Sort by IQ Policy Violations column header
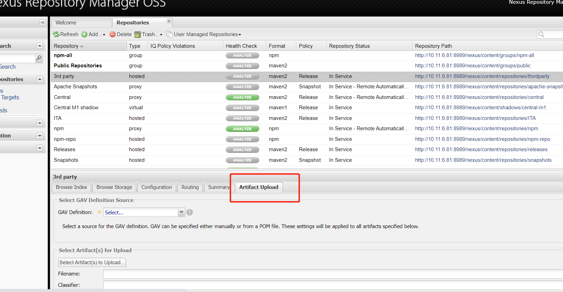Screen dimensions: 563x292 coord(185,46)
